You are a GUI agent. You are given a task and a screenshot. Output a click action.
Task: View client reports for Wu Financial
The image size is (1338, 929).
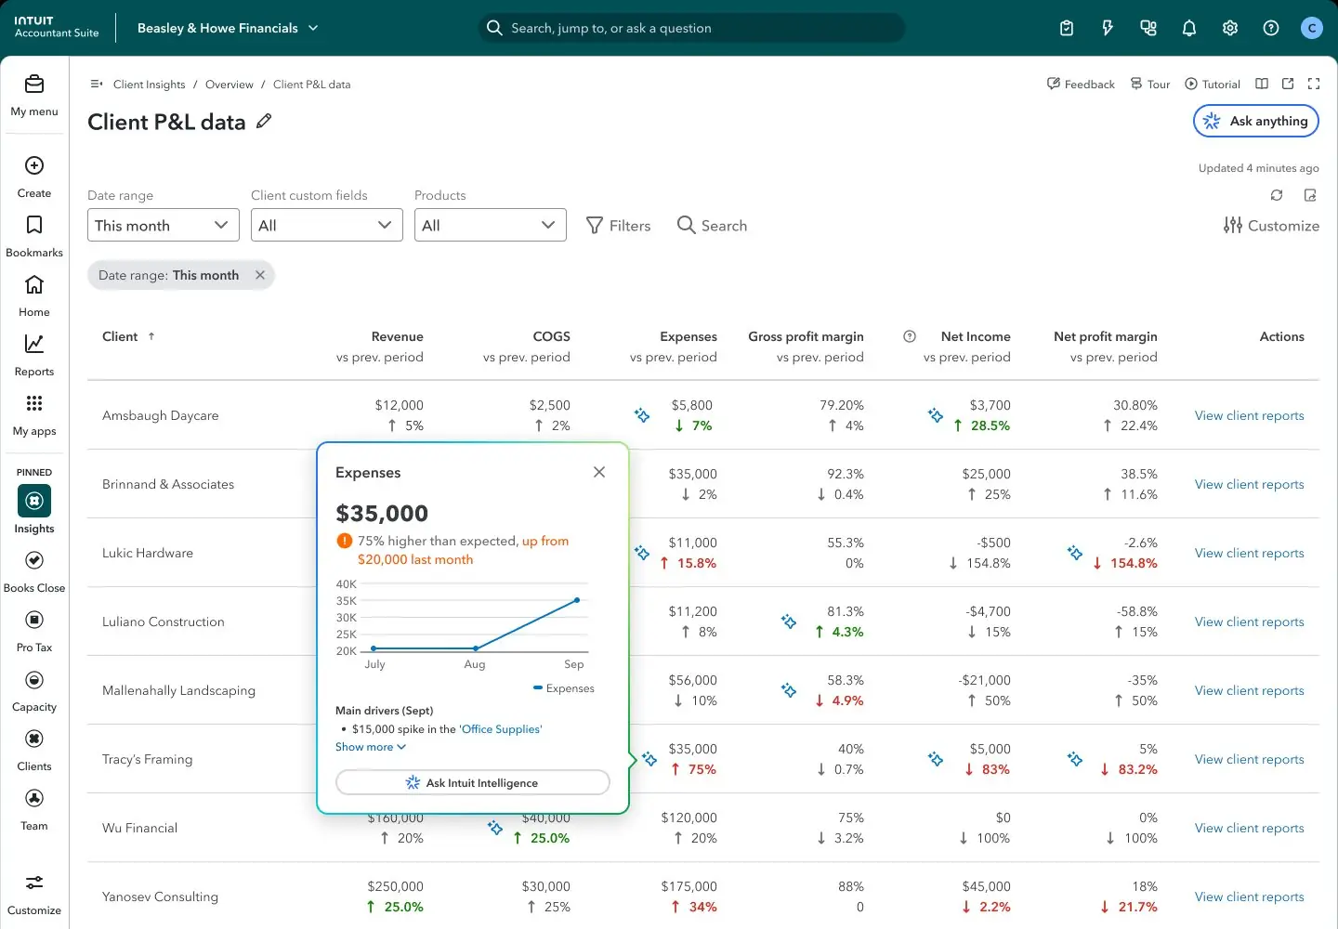tap(1250, 828)
